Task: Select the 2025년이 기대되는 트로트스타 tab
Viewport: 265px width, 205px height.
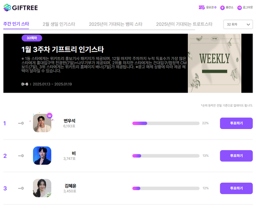Action: tap(184, 24)
